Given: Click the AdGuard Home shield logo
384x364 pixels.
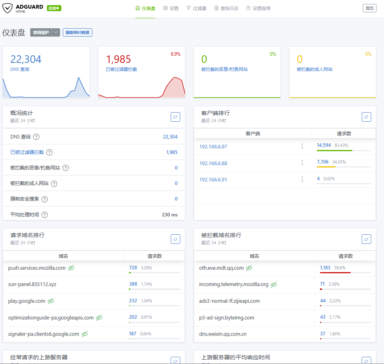Looking at the screenshot, I should pyautogui.click(x=8, y=8).
